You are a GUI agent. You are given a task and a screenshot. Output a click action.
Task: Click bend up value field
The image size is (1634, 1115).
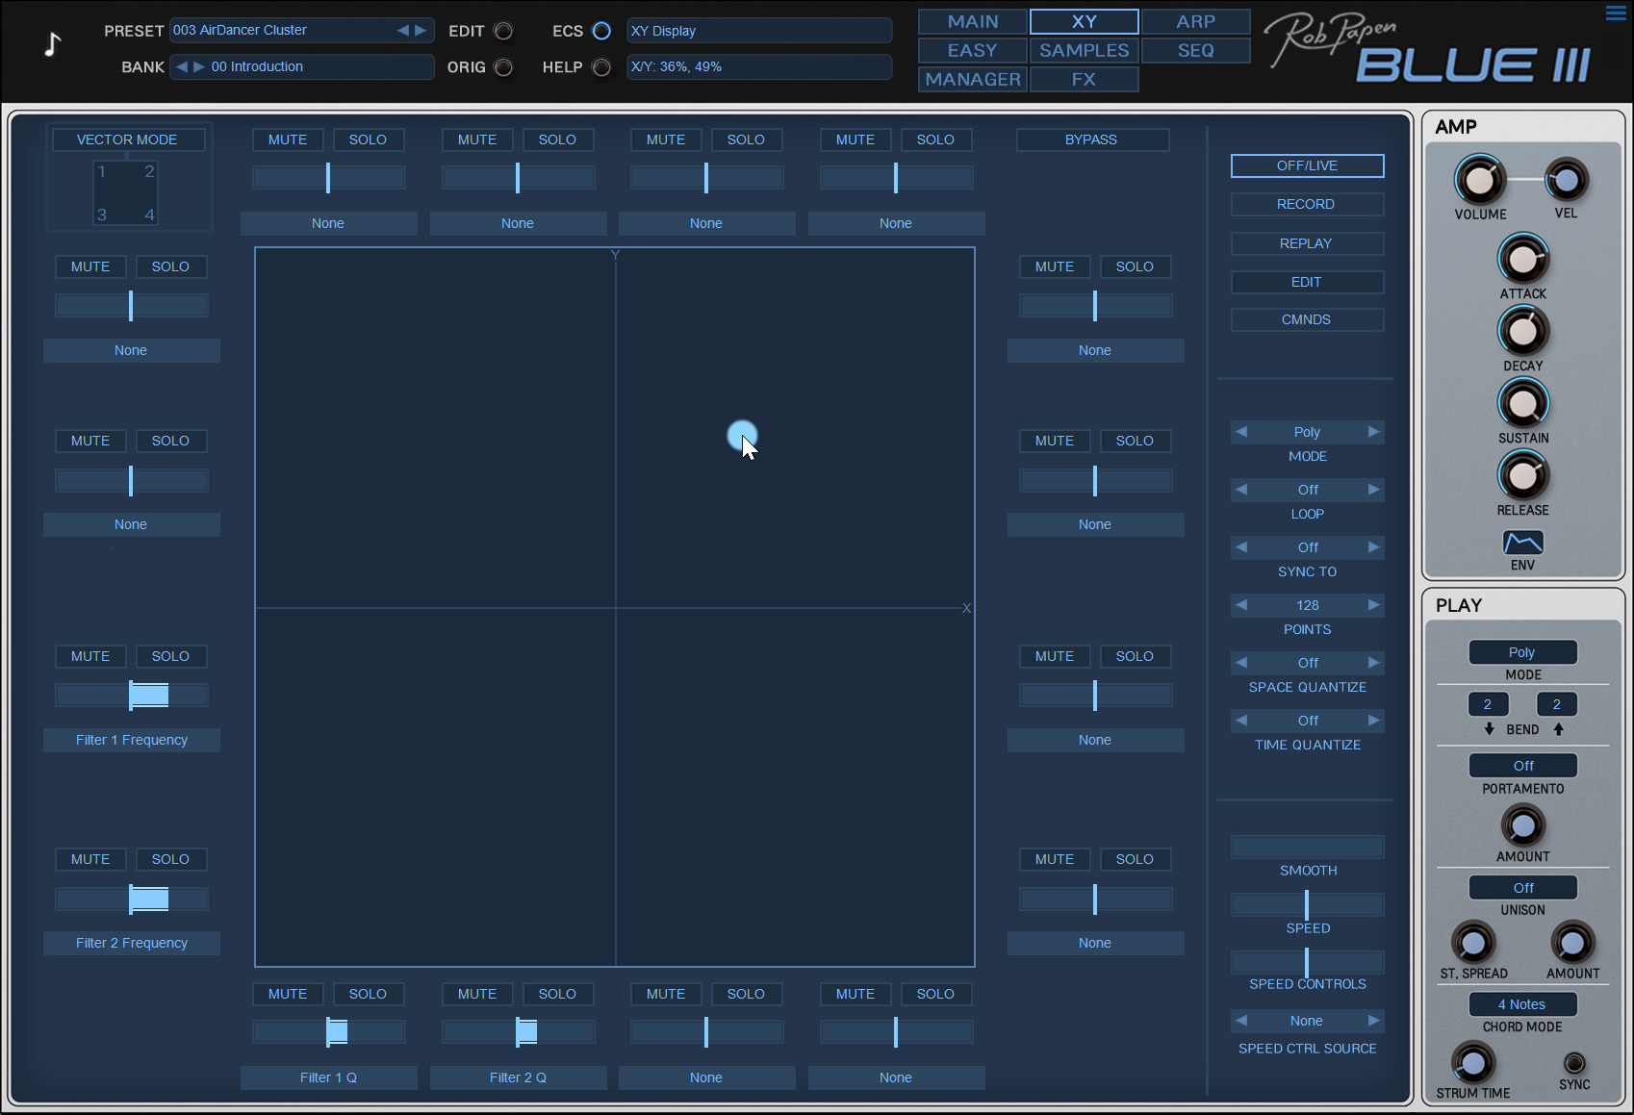pos(1557,704)
